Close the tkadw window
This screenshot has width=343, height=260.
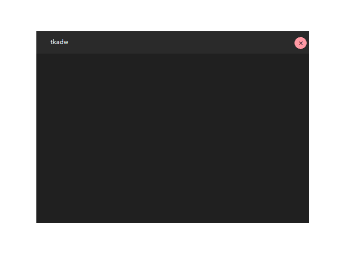click(x=301, y=43)
